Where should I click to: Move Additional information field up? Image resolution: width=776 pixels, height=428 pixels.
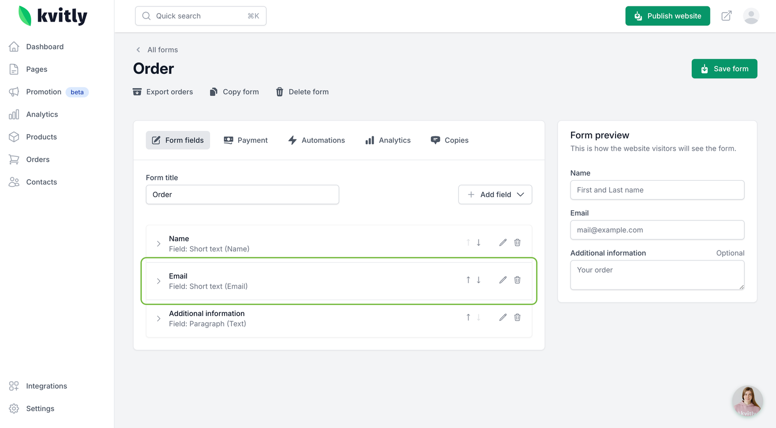468,318
